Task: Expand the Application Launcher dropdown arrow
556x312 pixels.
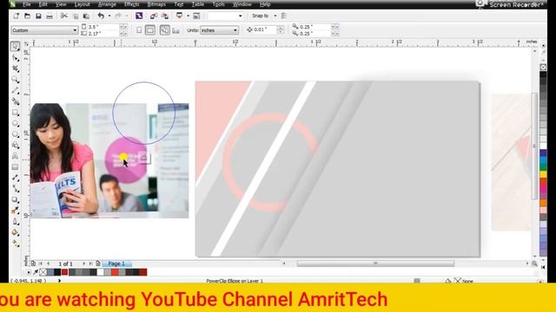Action: tap(188, 16)
